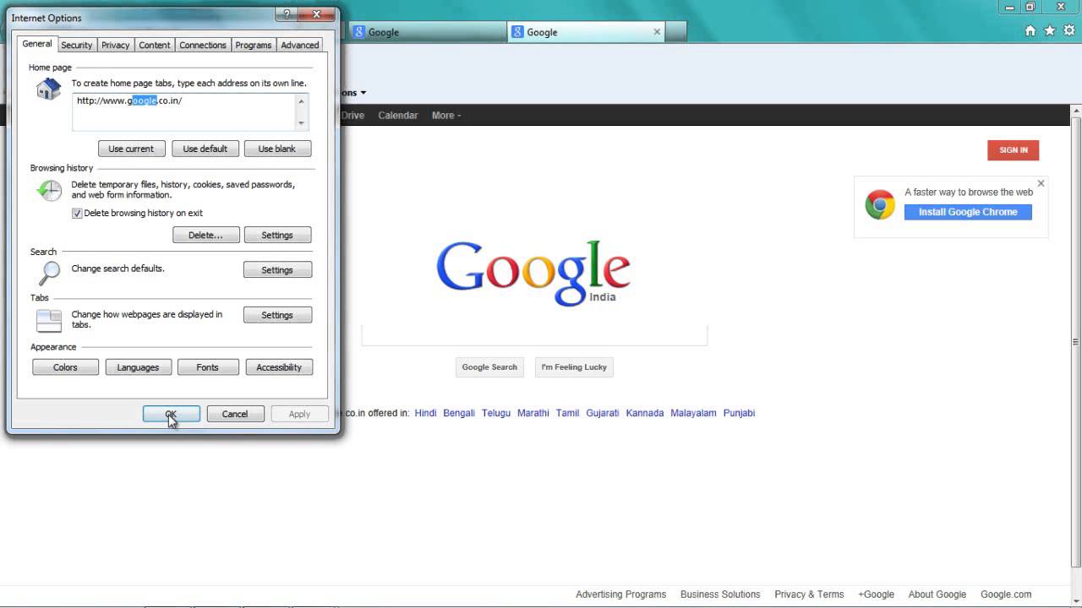This screenshot has height=608, width=1082.
Task: Open Calendar in the Google bar
Action: pos(398,116)
